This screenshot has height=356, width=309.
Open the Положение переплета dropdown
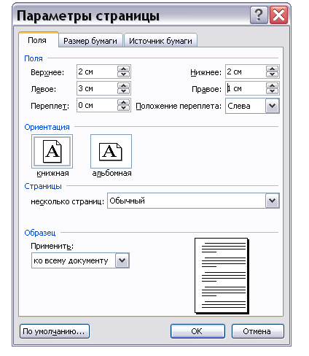point(272,106)
